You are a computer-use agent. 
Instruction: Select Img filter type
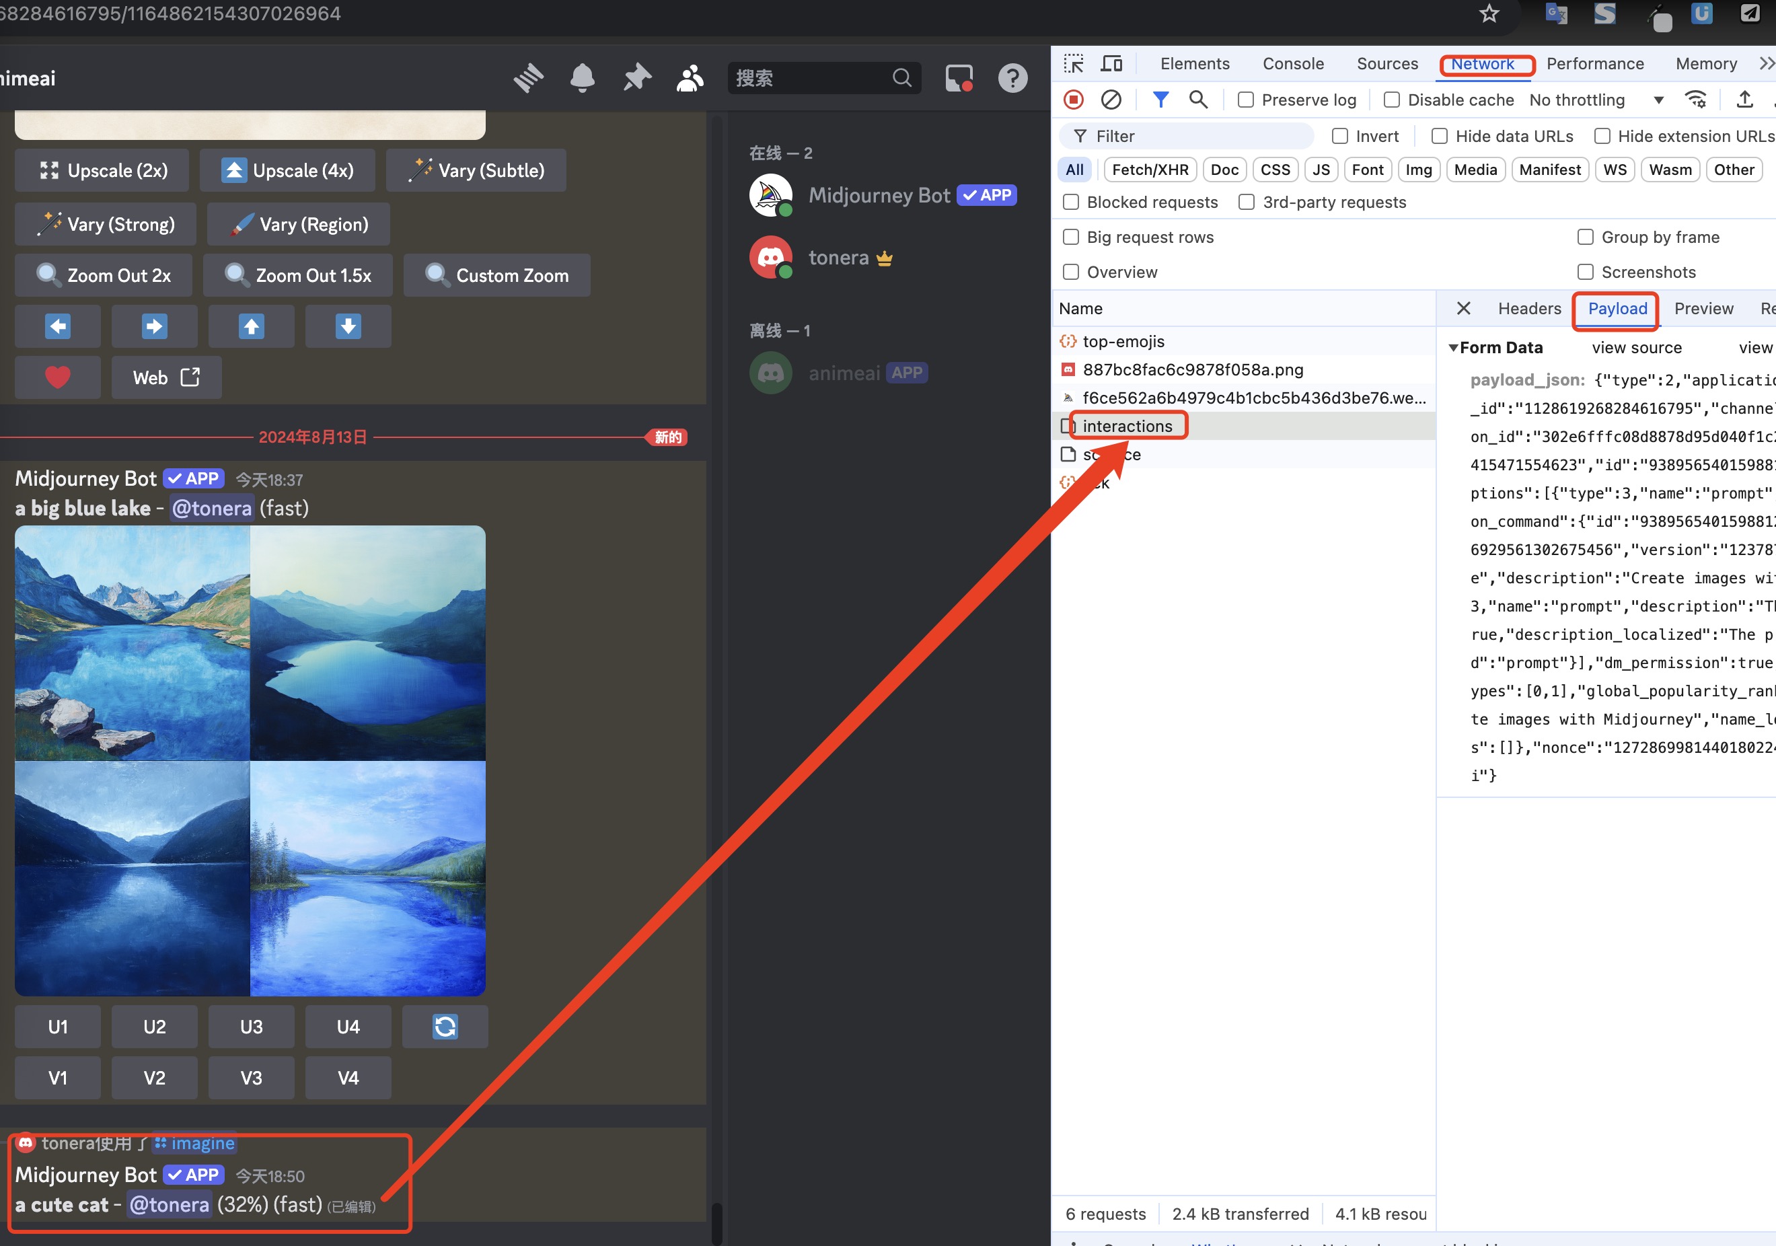[1418, 170]
